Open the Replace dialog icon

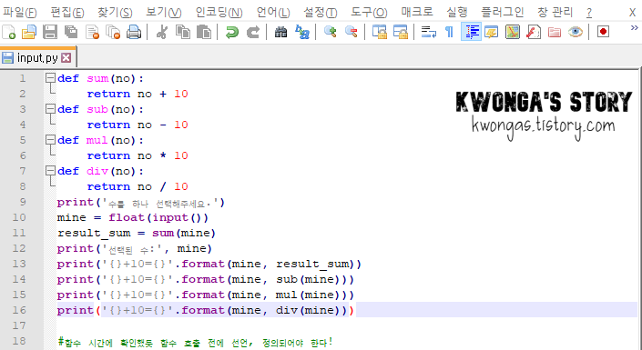tap(302, 32)
